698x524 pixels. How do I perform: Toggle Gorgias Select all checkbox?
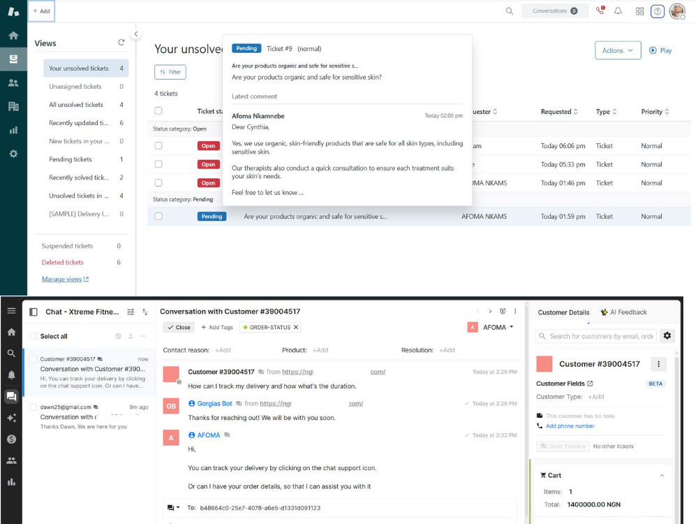coord(34,336)
